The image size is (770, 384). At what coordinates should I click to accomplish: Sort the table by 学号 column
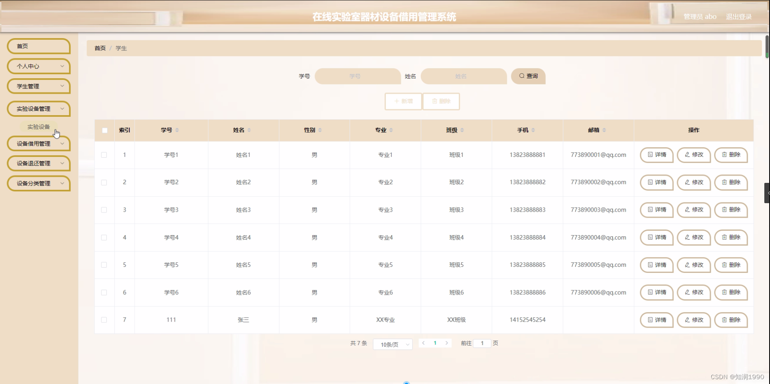coord(177,130)
